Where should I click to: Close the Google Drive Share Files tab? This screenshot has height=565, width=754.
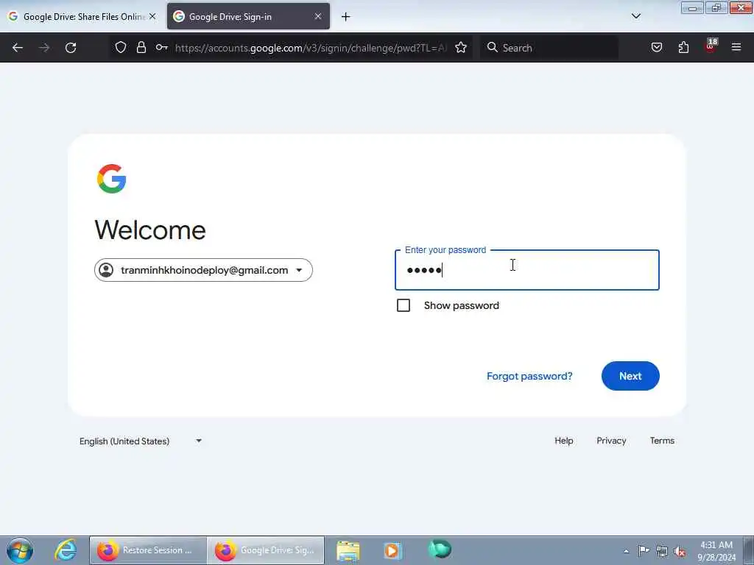(x=152, y=16)
